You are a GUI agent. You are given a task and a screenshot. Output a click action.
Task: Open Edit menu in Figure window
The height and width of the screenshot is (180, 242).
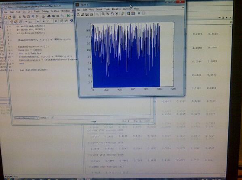click(85, 10)
